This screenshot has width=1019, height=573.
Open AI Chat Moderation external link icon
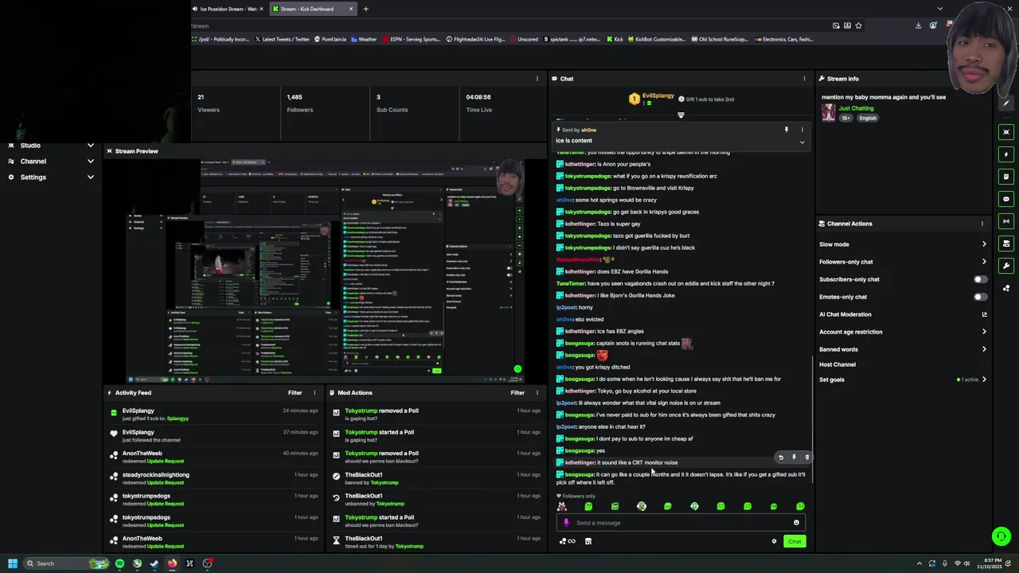pos(984,314)
